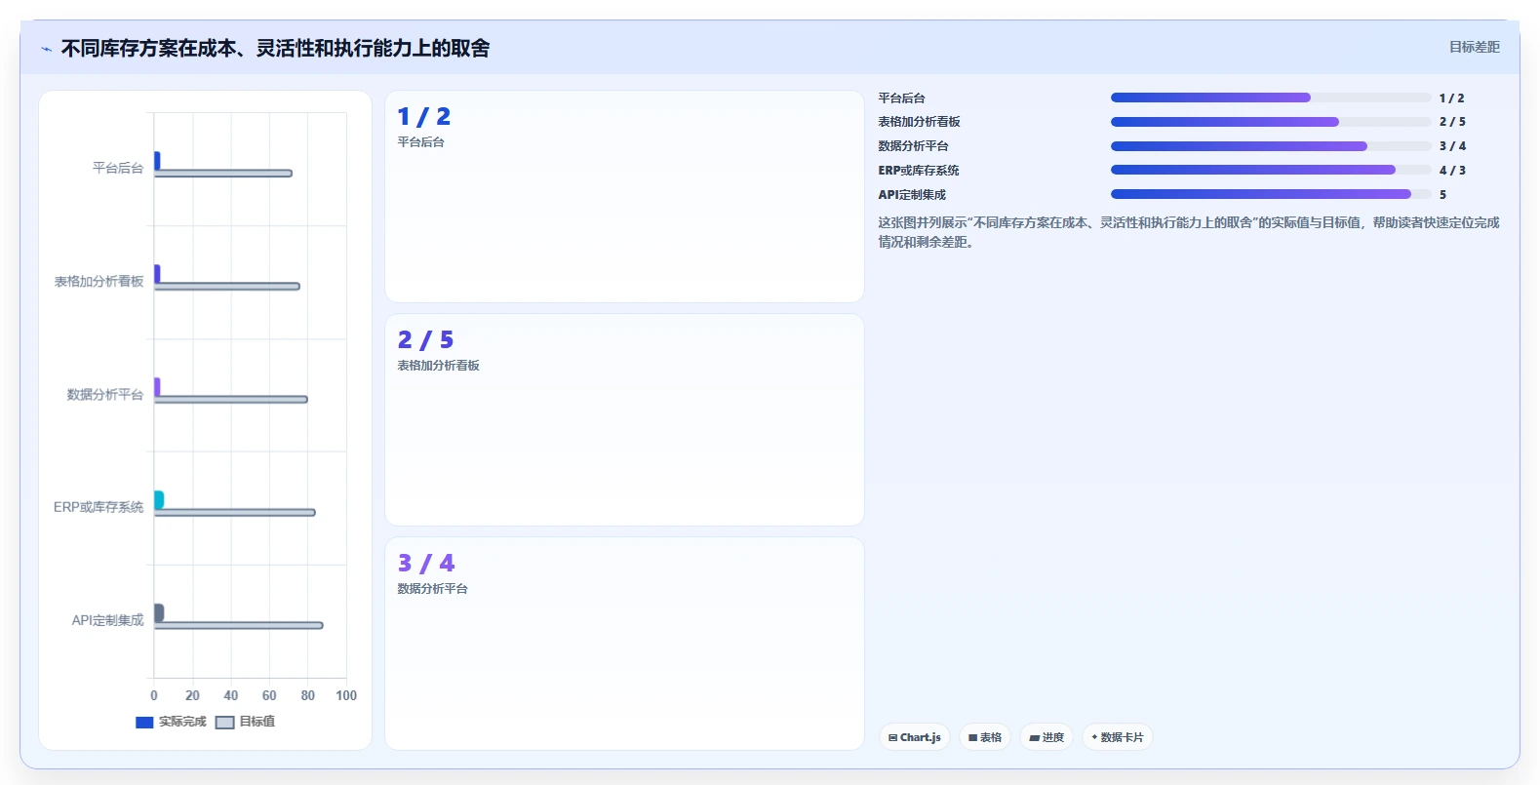Click the 平台后台 progress bar
The height and width of the screenshot is (785, 1540).
1271,98
